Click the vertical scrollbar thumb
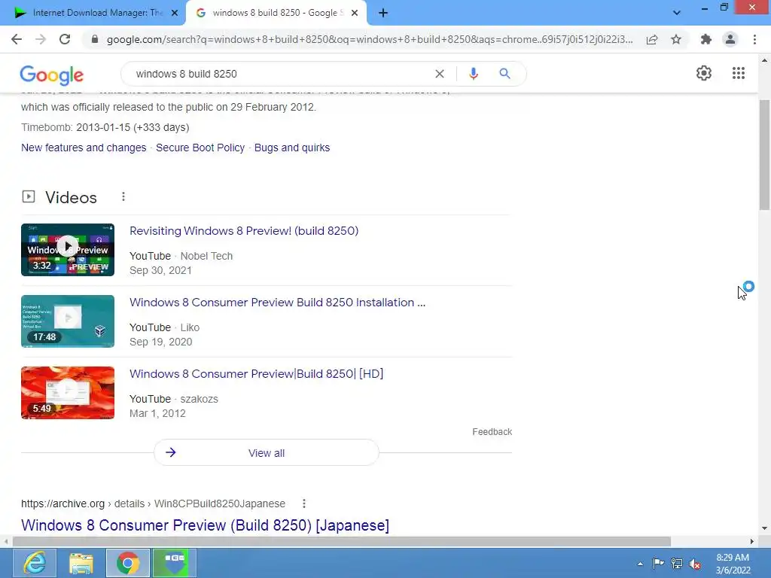 click(x=764, y=155)
